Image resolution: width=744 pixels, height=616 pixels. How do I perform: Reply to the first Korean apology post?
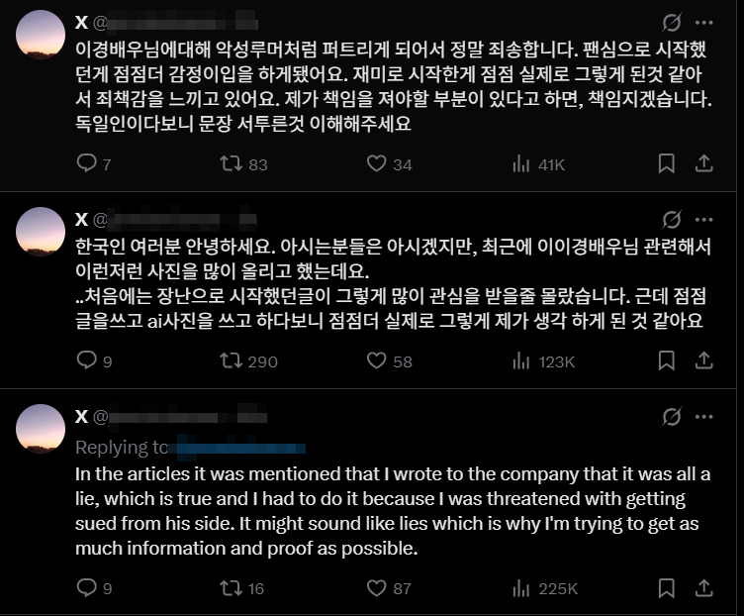tap(87, 163)
